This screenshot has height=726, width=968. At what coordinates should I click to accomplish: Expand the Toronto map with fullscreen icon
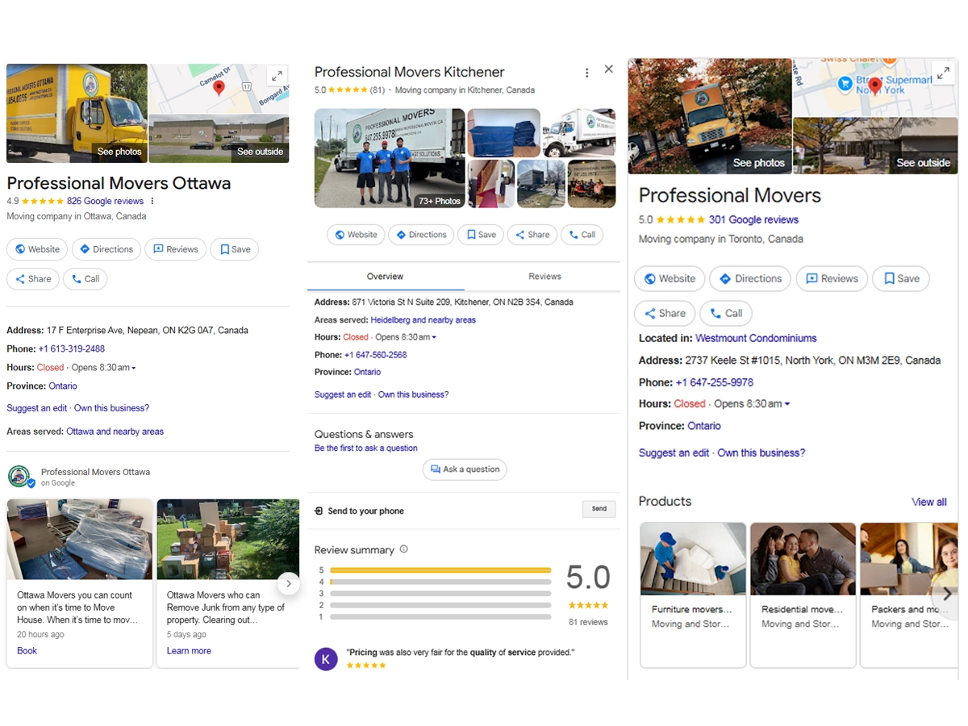pos(943,73)
